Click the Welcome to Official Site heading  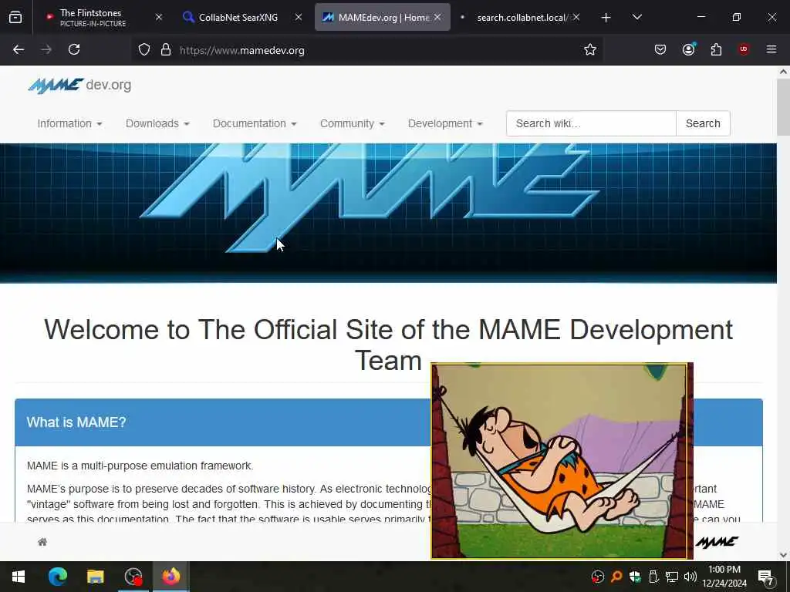[388, 345]
